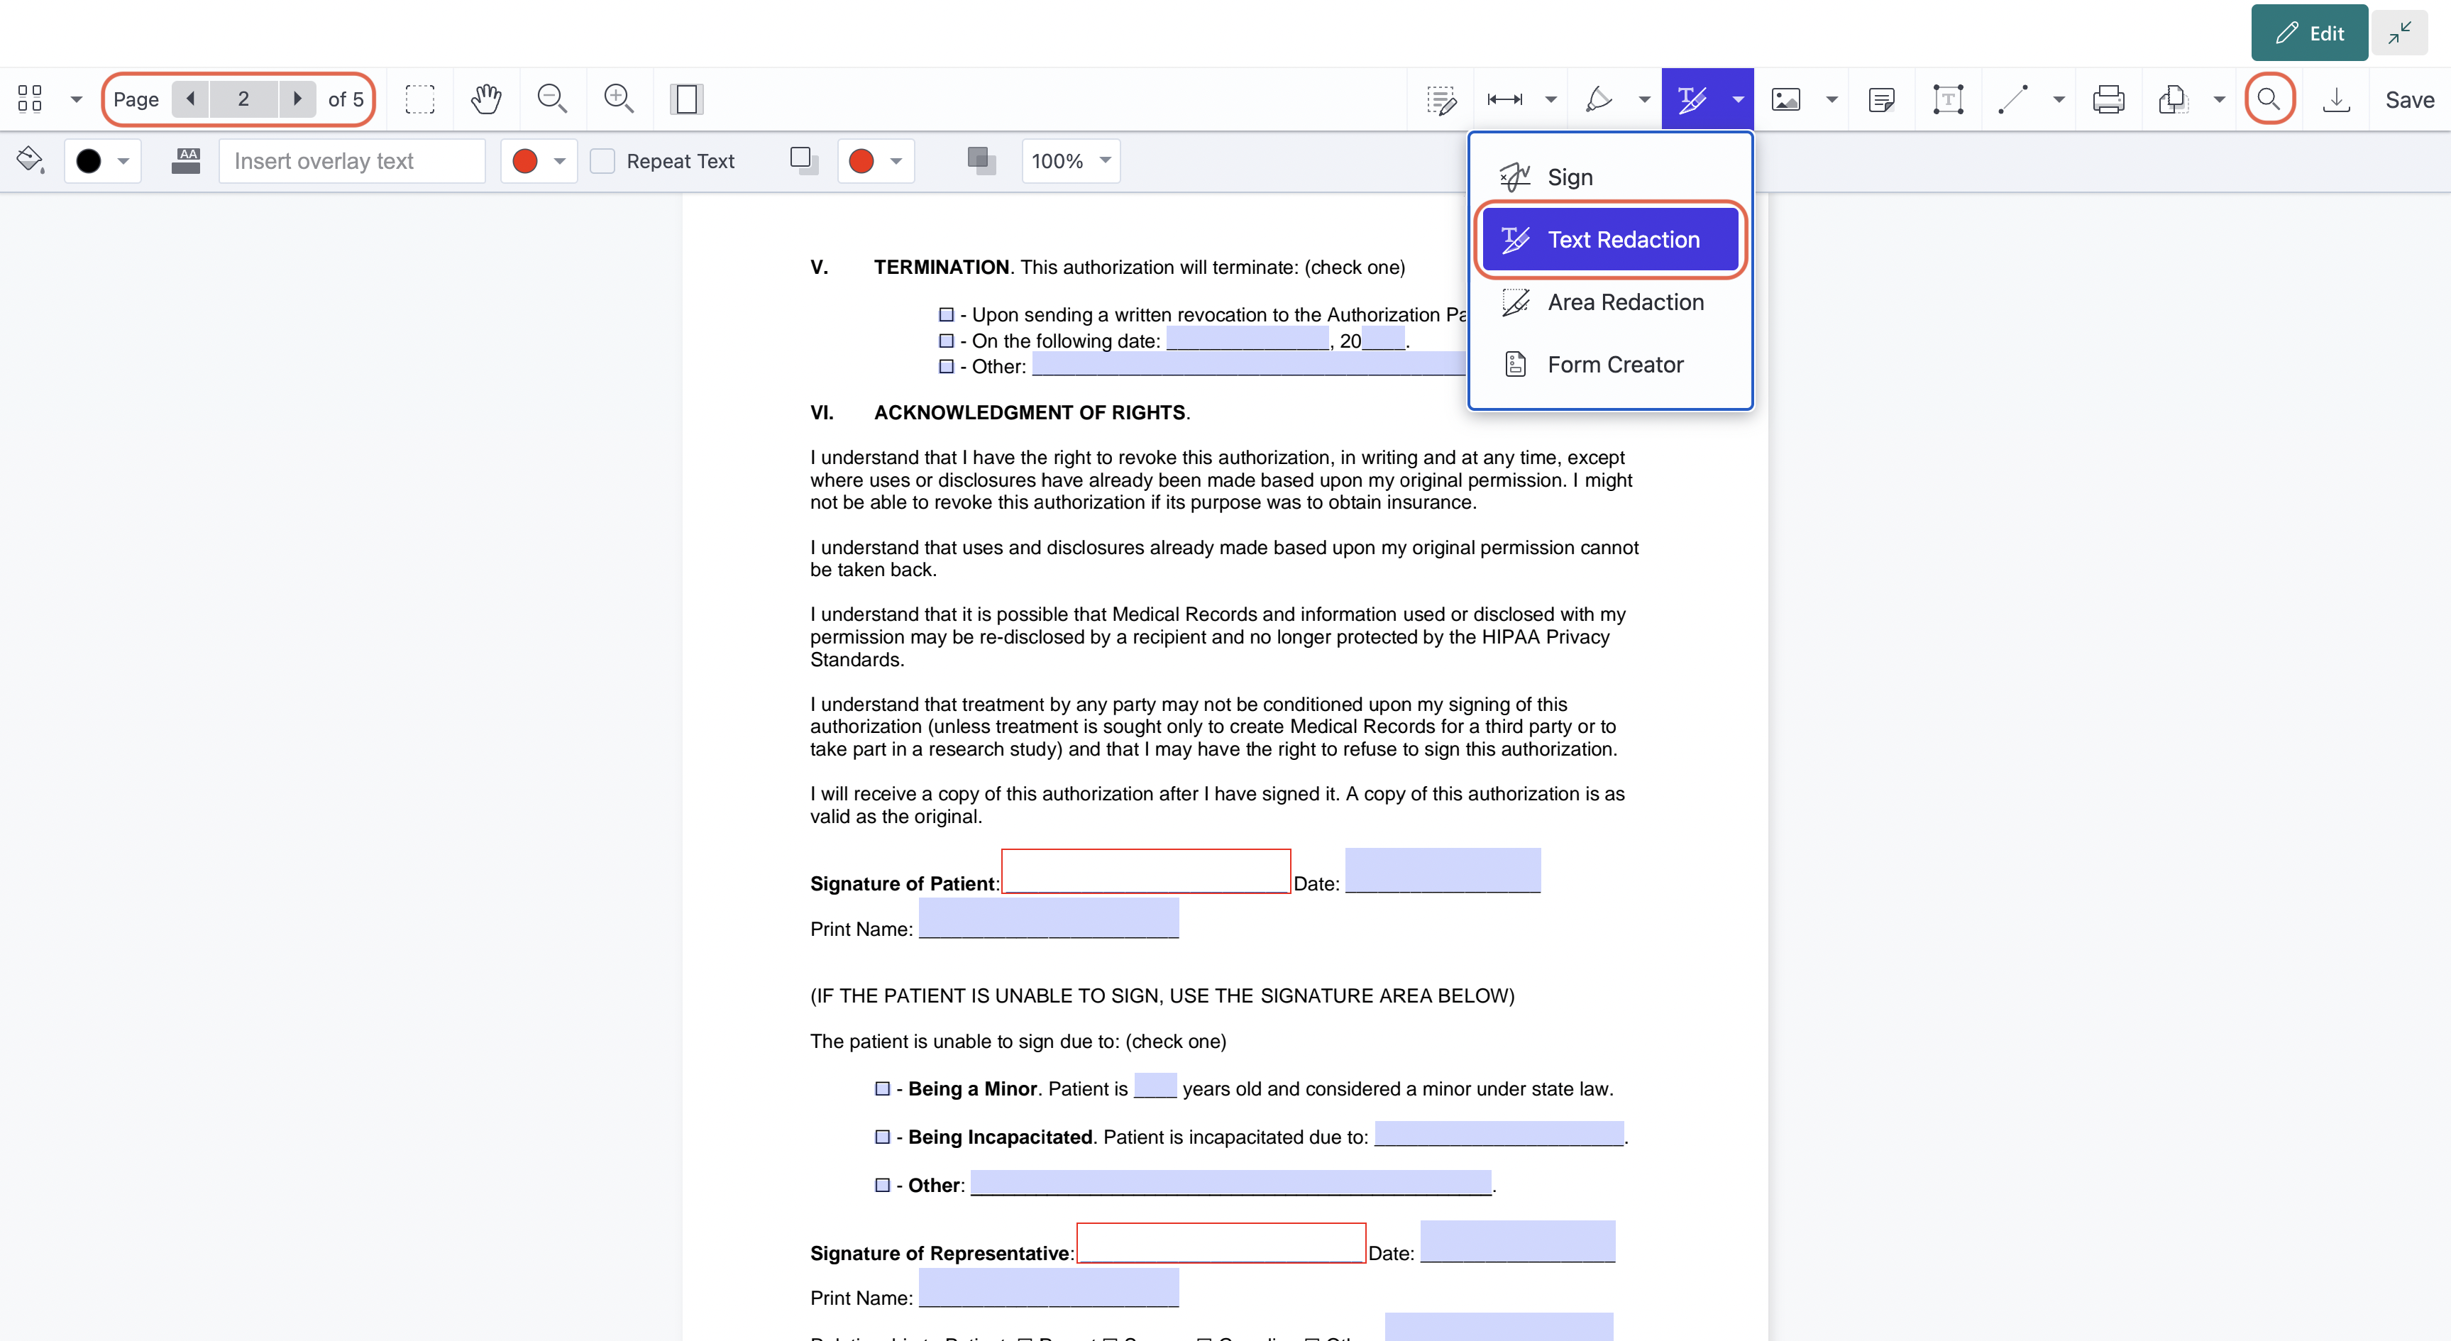
Task: Select the text box tool
Action: click(1946, 99)
